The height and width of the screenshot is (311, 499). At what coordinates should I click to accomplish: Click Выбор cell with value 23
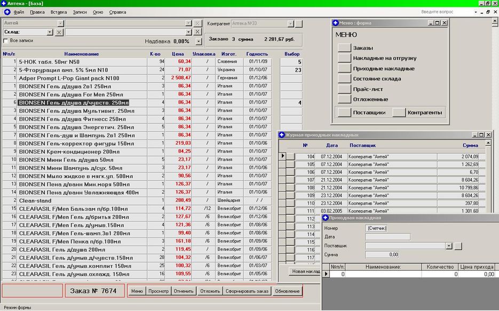(x=291, y=70)
